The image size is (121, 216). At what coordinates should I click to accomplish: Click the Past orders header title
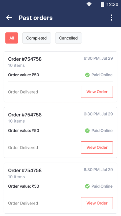pos(36,18)
